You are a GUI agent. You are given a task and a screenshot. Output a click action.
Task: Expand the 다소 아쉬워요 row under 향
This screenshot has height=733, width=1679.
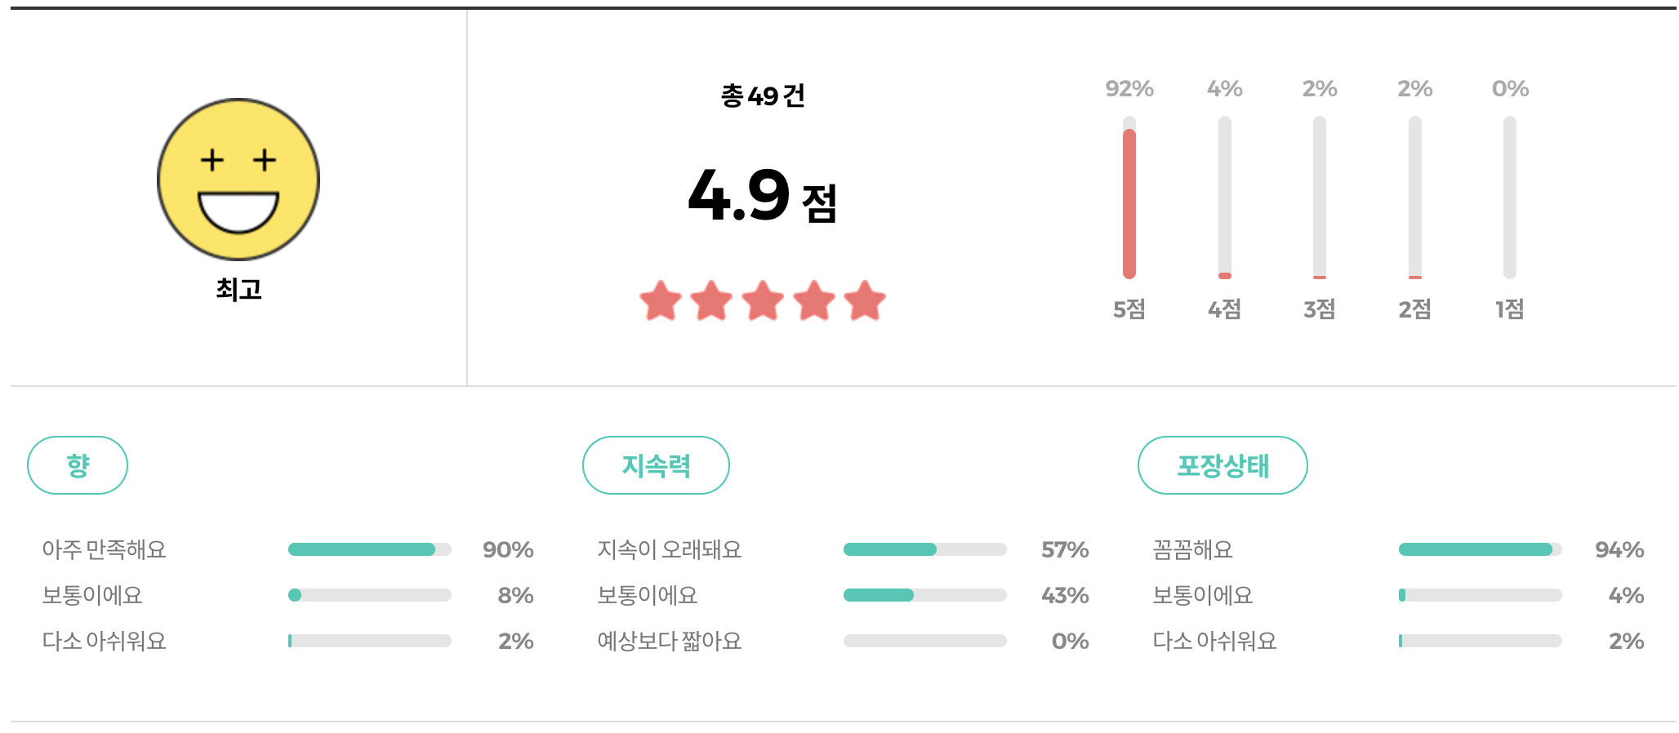(106, 641)
